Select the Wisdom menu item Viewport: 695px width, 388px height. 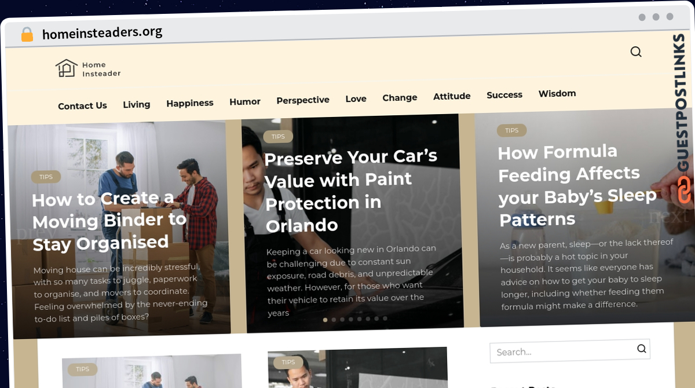tap(557, 93)
